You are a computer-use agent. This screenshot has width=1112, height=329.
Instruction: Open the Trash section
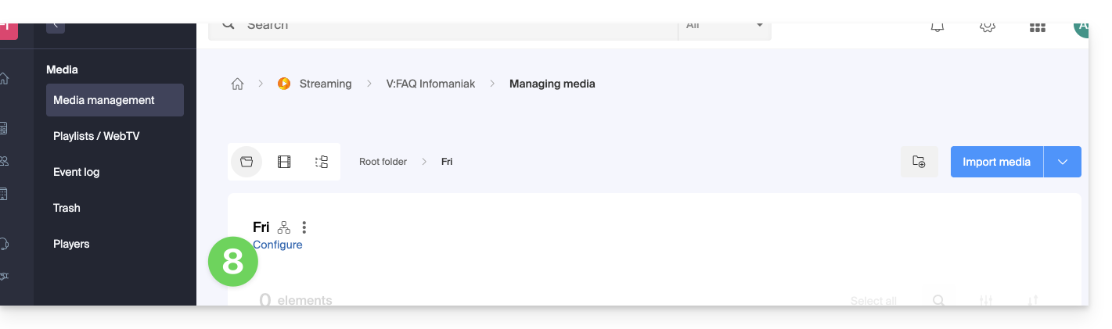[67, 208]
